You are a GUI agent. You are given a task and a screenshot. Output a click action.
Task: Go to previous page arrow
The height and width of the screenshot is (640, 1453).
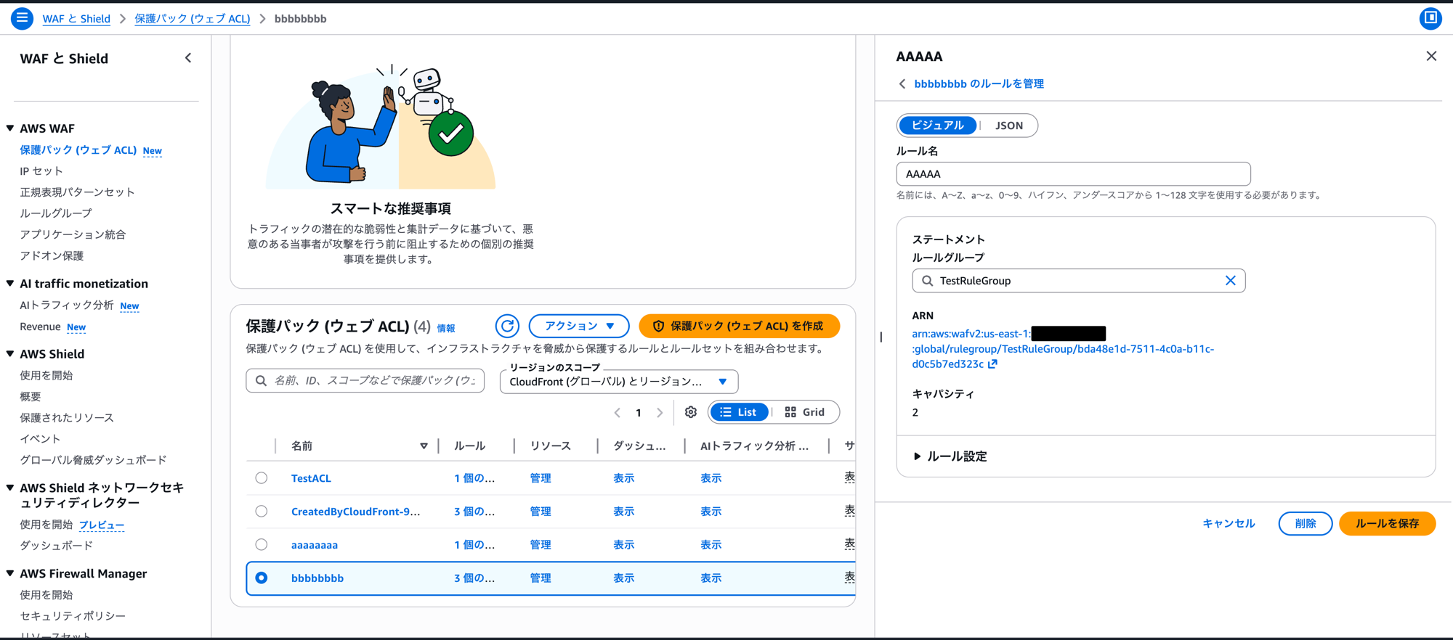click(617, 412)
